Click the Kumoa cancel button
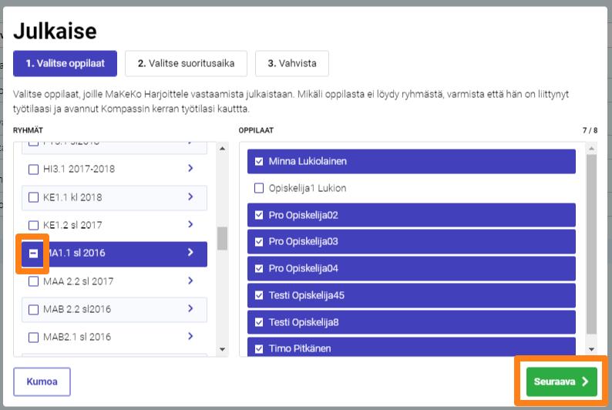Screen dimensions: 612x410 [x=42, y=381]
